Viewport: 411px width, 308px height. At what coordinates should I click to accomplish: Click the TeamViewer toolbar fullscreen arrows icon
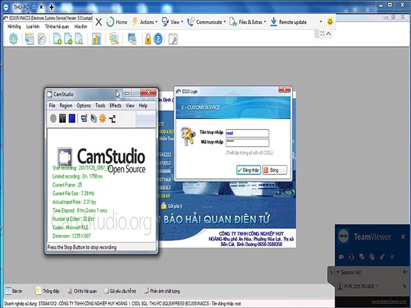(322, 33)
